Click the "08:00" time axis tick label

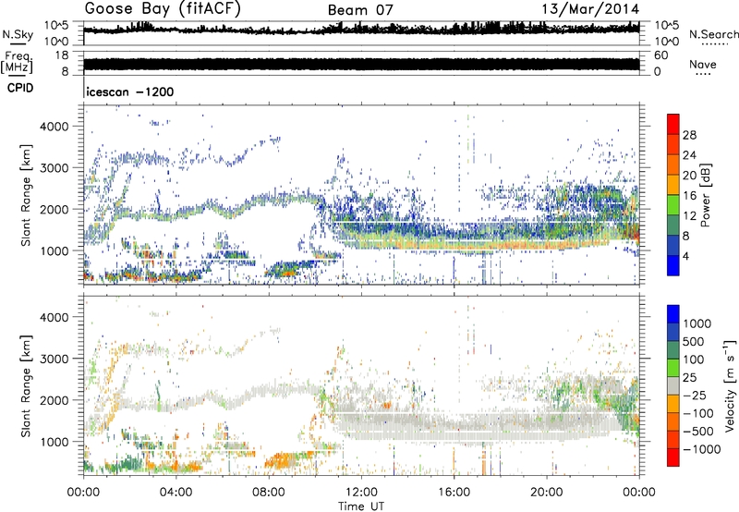(x=269, y=493)
